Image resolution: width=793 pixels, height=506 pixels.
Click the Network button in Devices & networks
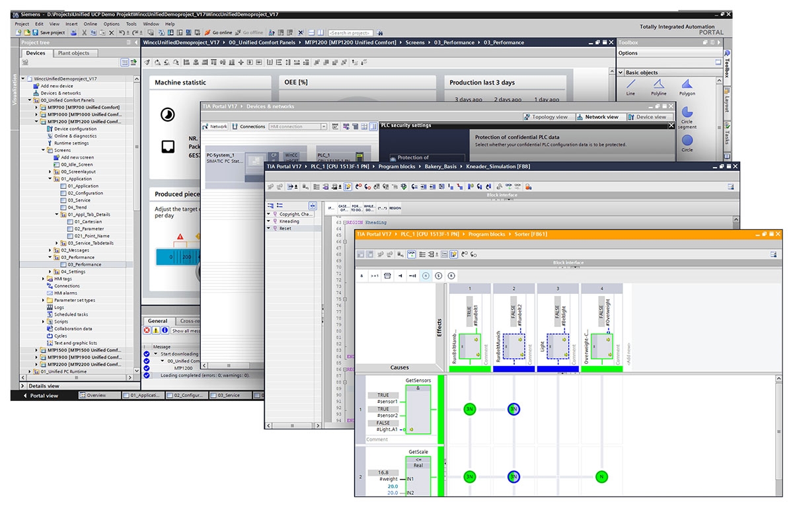(215, 126)
